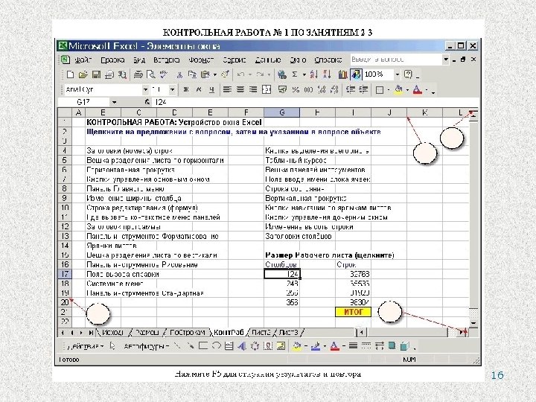The height and width of the screenshot is (402, 536).
Task: Choose 3-D Style on Drawing toolbar
Action: coord(405,346)
